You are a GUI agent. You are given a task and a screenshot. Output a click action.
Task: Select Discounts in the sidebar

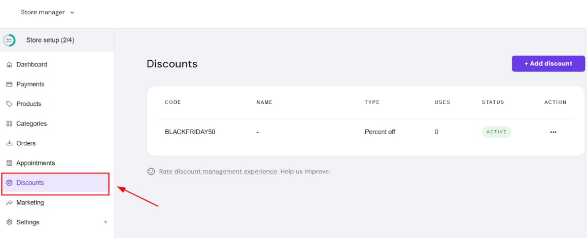pos(30,183)
